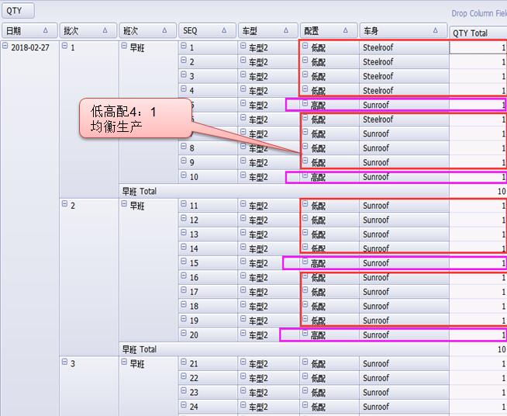Collapse batch 2 group
This screenshot has height=416, width=507.
65,205
